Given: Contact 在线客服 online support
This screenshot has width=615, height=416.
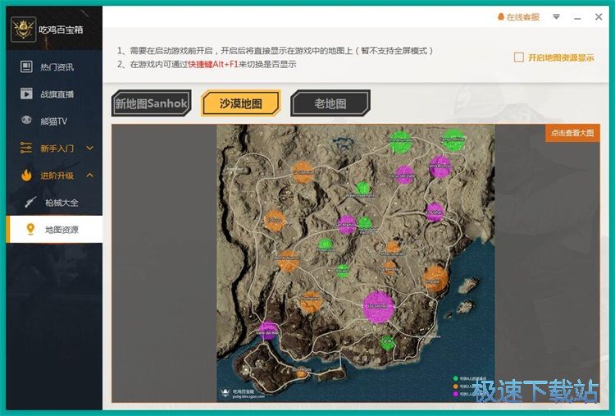Looking at the screenshot, I should click(518, 17).
